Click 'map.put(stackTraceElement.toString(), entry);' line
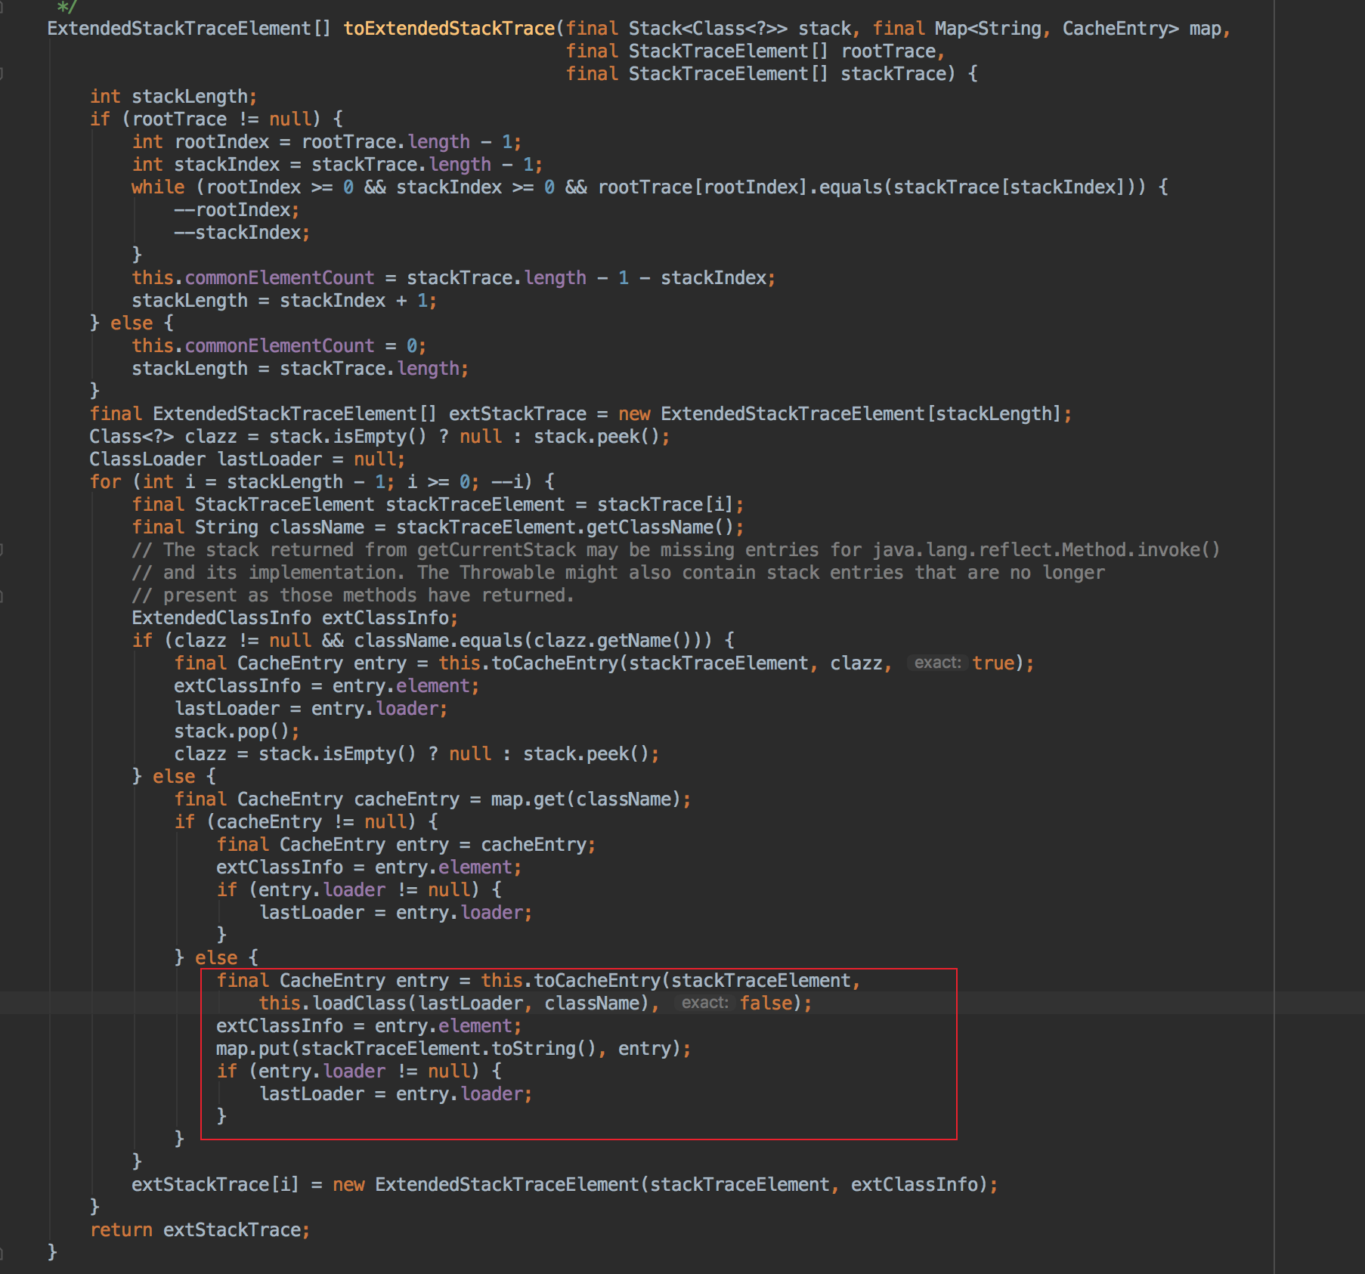Image resolution: width=1365 pixels, height=1274 pixels. click(453, 1049)
